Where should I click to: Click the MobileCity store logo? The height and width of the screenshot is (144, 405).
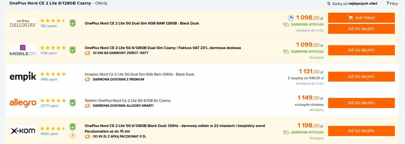pos(23,50)
